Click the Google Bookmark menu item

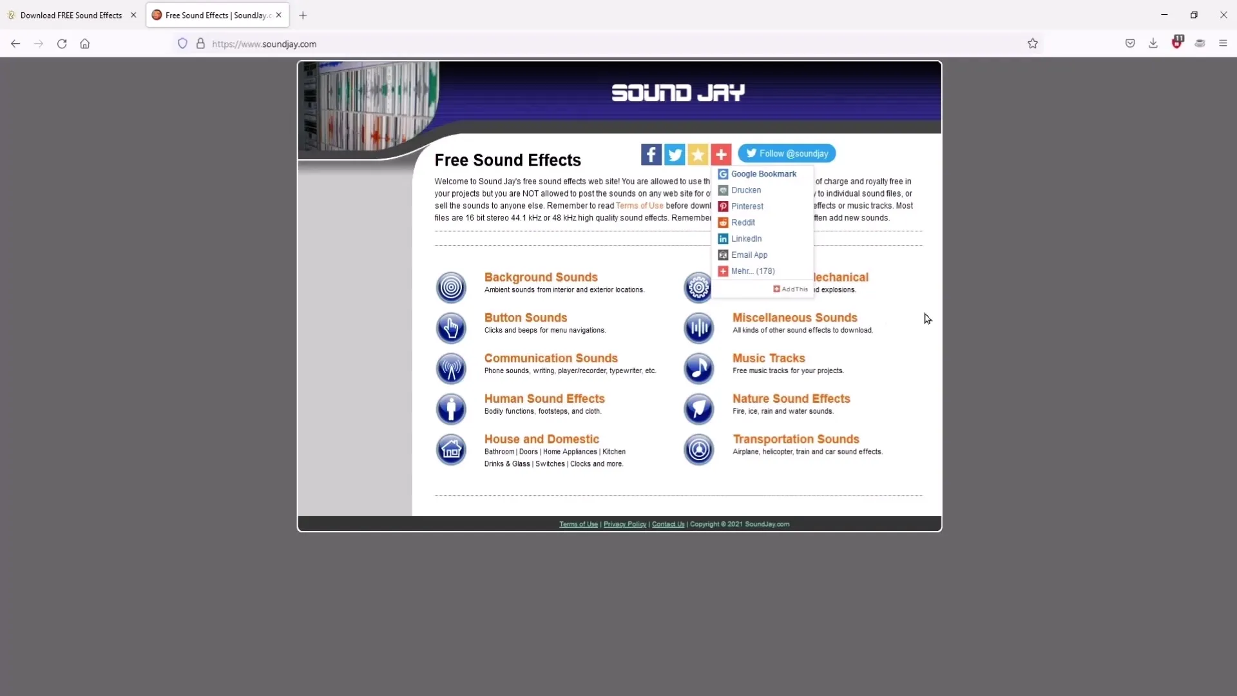(763, 173)
